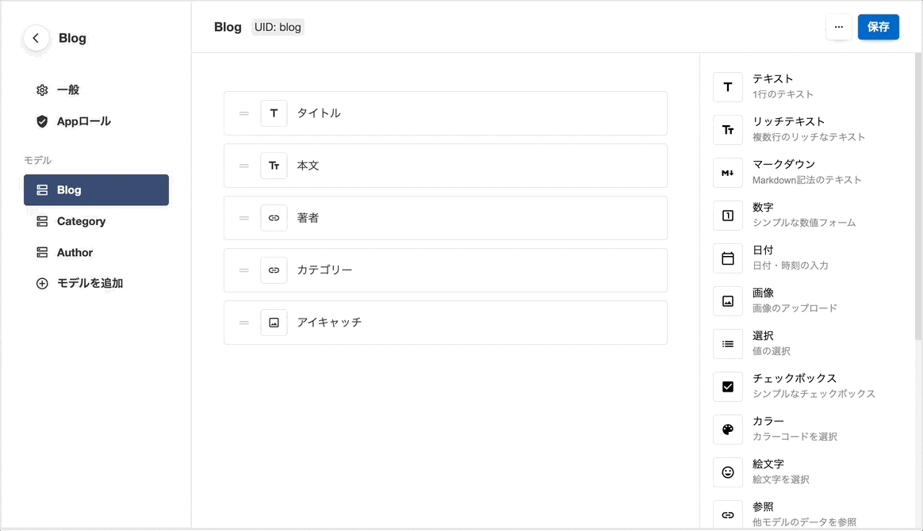Select the number field type icon

tap(728, 216)
